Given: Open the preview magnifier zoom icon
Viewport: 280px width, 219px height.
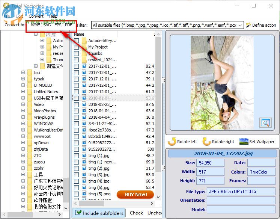Looking at the screenshot, I should pos(265,123).
